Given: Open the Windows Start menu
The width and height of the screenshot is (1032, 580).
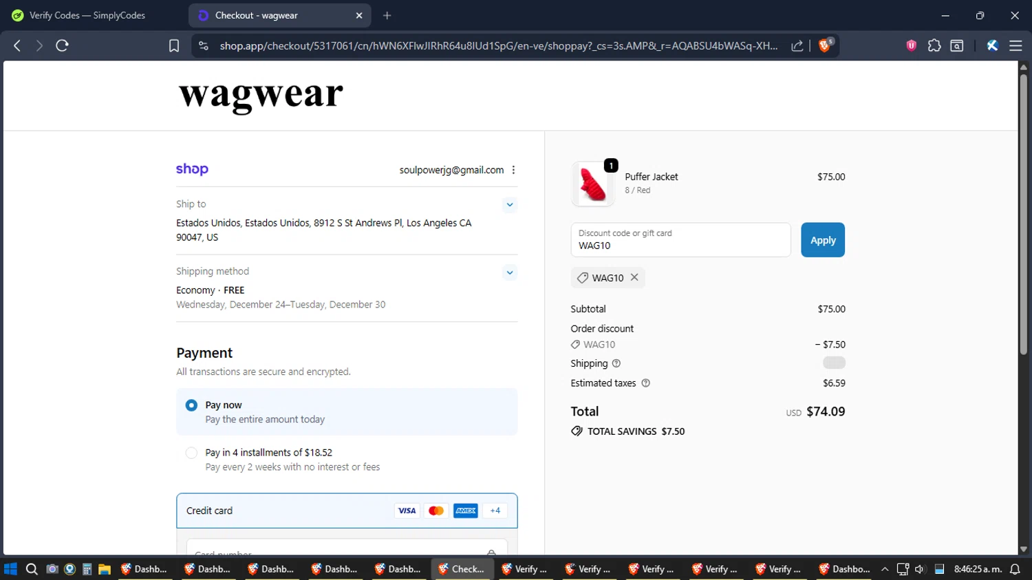Looking at the screenshot, I should pyautogui.click(x=10, y=569).
